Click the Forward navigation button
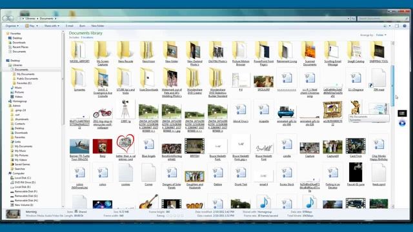Image resolution: width=413 pixels, height=232 pixels. (x=11, y=19)
